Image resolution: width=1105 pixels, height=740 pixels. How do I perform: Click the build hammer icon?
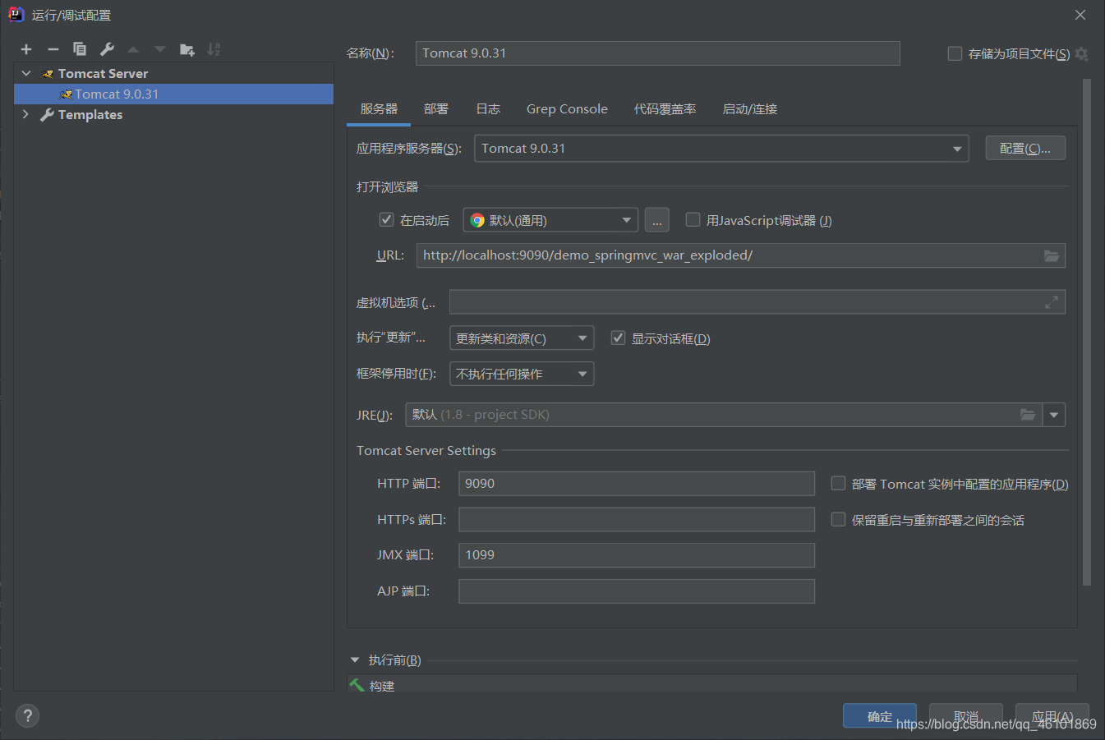click(x=357, y=685)
